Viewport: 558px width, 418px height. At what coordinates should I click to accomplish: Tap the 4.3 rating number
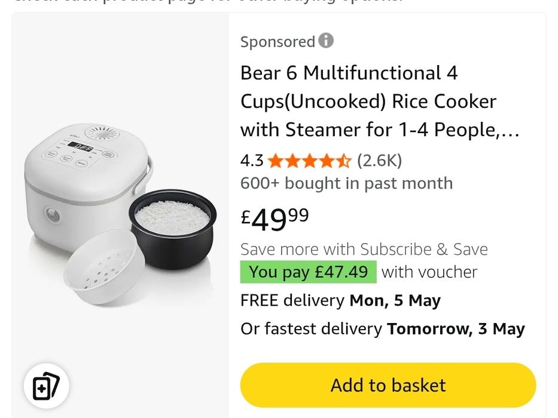pos(252,161)
